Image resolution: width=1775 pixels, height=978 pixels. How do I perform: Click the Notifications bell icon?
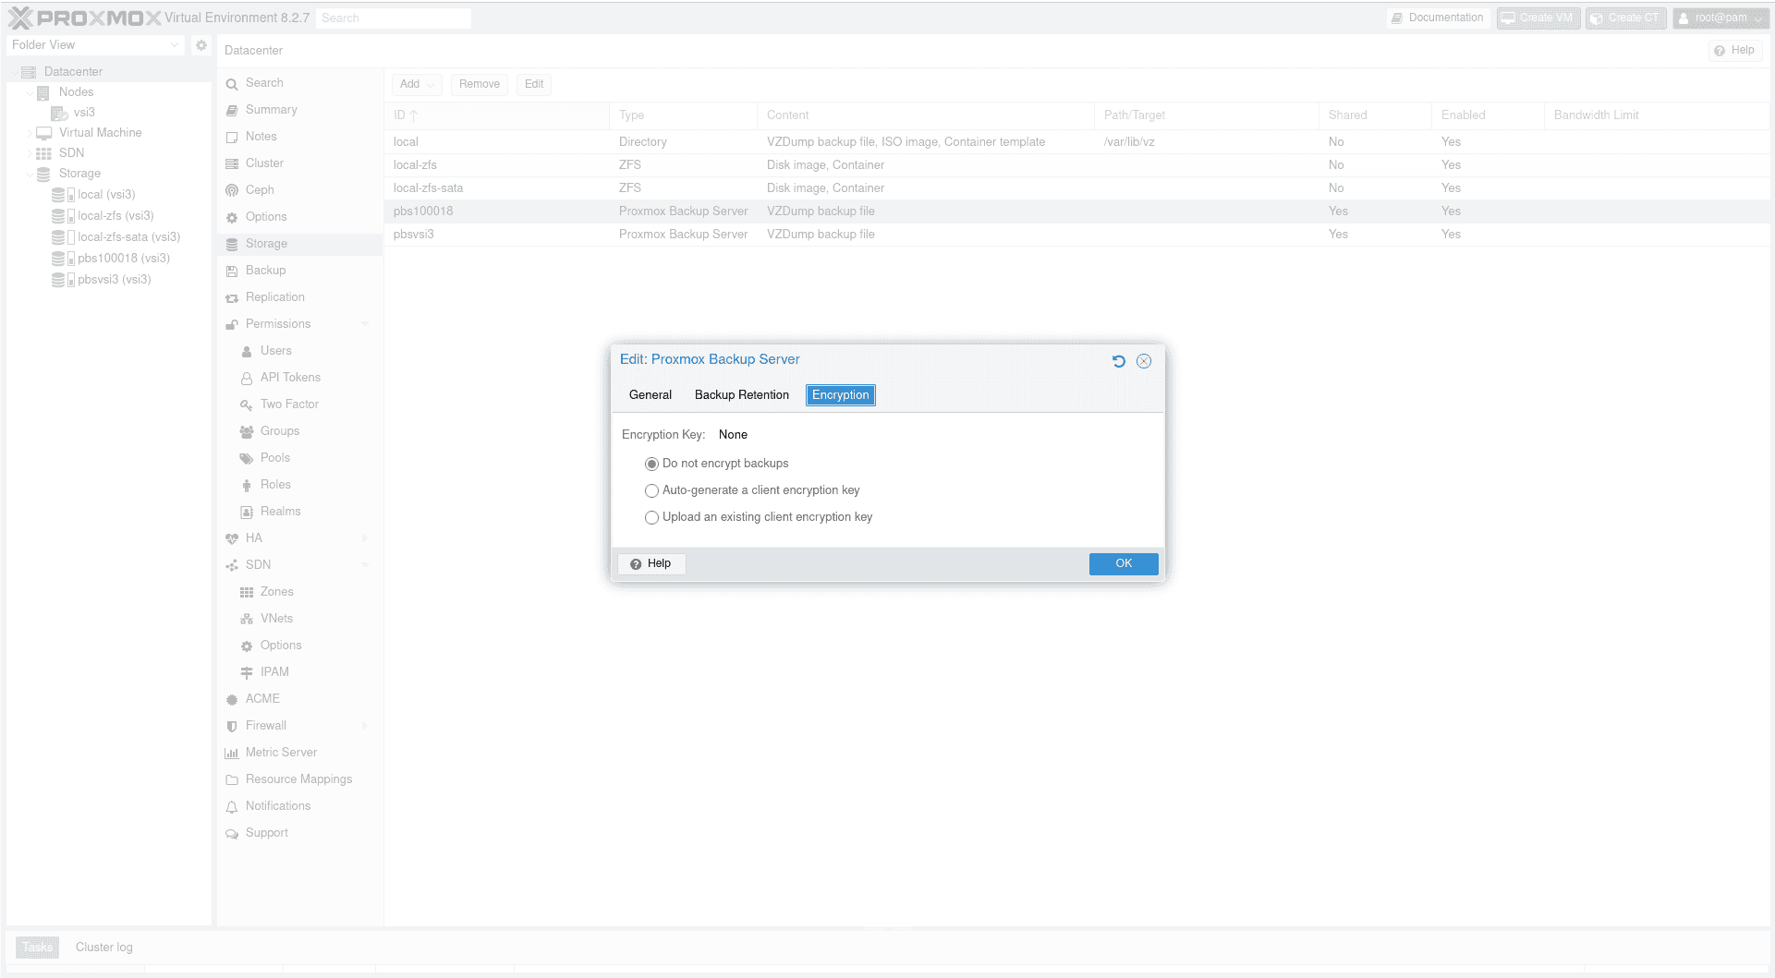pyautogui.click(x=232, y=806)
